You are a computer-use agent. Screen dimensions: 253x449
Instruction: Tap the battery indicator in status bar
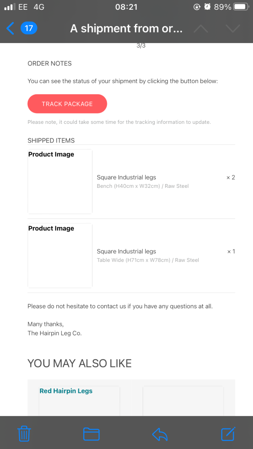click(x=240, y=7)
